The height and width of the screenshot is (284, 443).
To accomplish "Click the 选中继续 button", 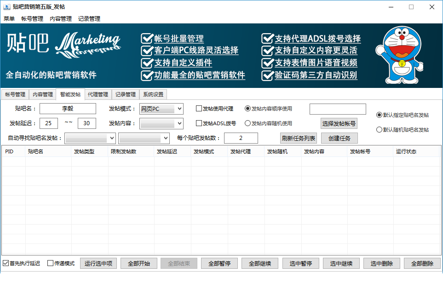I will (x=341, y=263).
